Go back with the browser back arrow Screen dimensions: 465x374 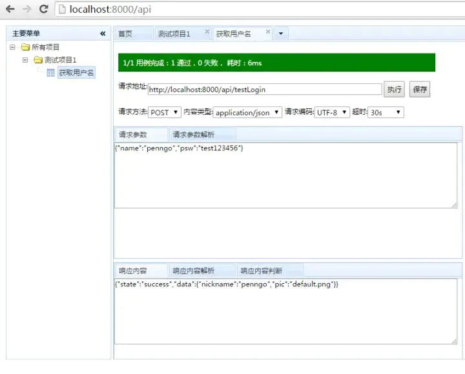[x=10, y=9]
